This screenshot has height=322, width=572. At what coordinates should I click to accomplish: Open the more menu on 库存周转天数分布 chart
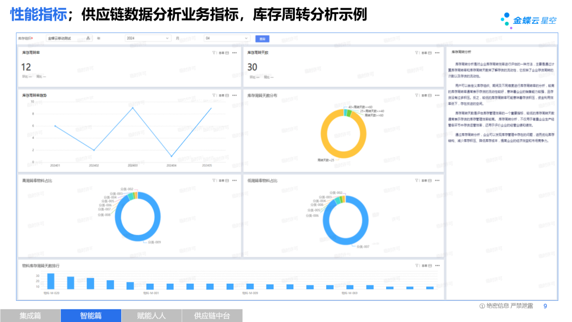tap(437, 95)
